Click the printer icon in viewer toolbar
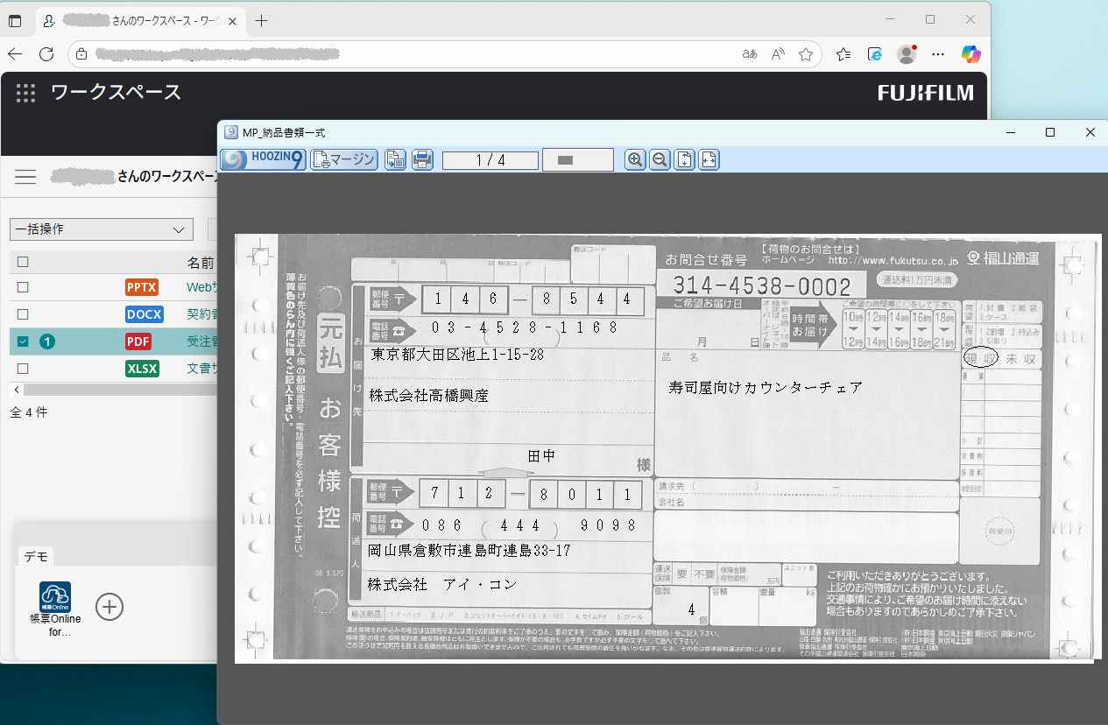Screen dimensions: 1108x725 [422, 159]
